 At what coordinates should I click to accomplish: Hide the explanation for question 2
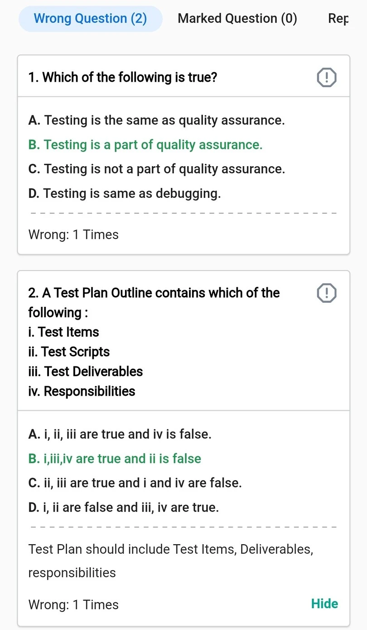(324, 604)
